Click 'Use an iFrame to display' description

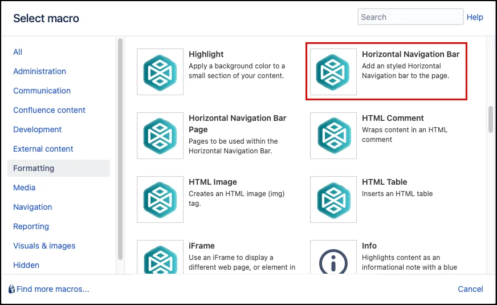coord(242,262)
